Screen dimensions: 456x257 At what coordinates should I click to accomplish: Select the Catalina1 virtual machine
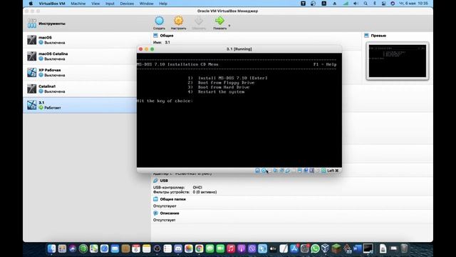coord(87,89)
